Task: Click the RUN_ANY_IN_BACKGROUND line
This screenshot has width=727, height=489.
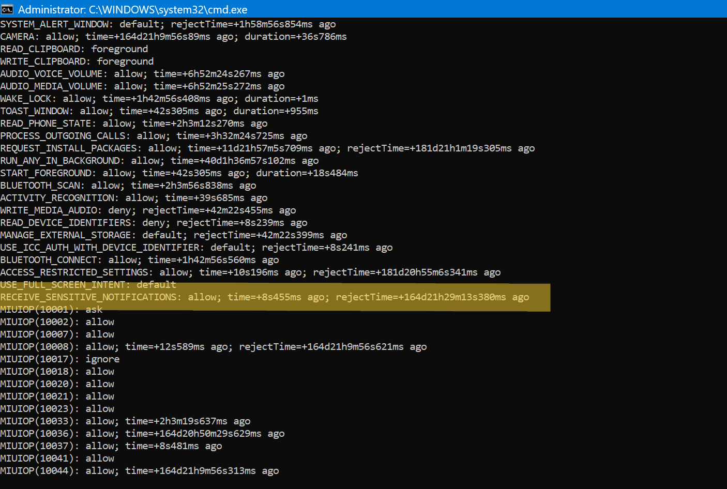Action: [159, 161]
